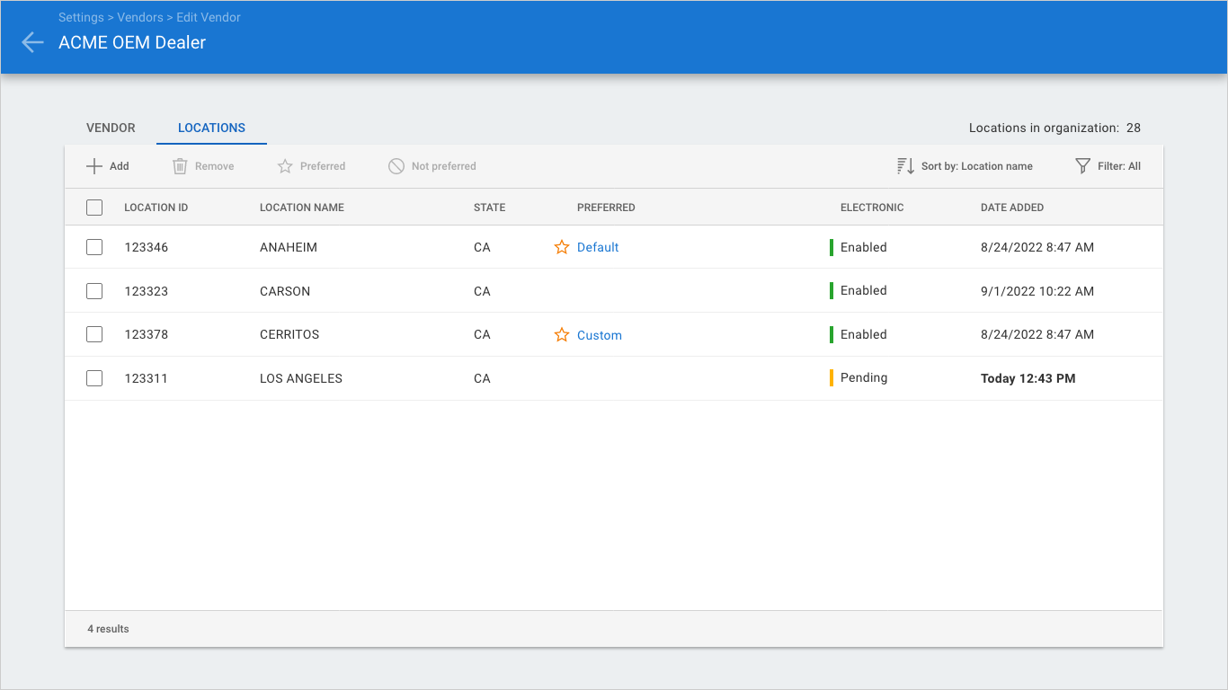This screenshot has height=690, width=1228.
Task: Click CA state in CARSON row
Action: [482, 291]
